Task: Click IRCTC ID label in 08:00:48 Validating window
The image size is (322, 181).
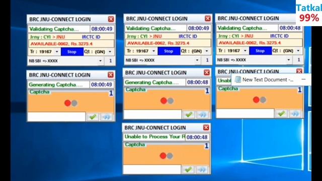Action: click(x=279, y=36)
